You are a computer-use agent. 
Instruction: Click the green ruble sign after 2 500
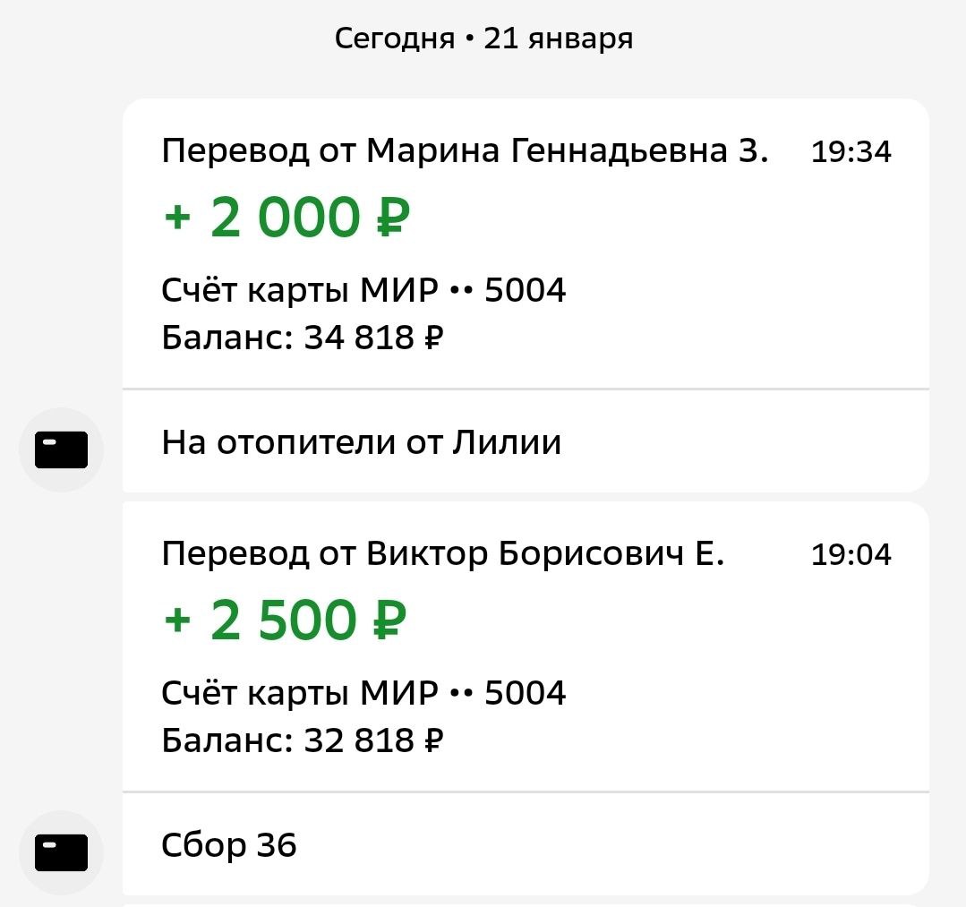click(x=389, y=620)
